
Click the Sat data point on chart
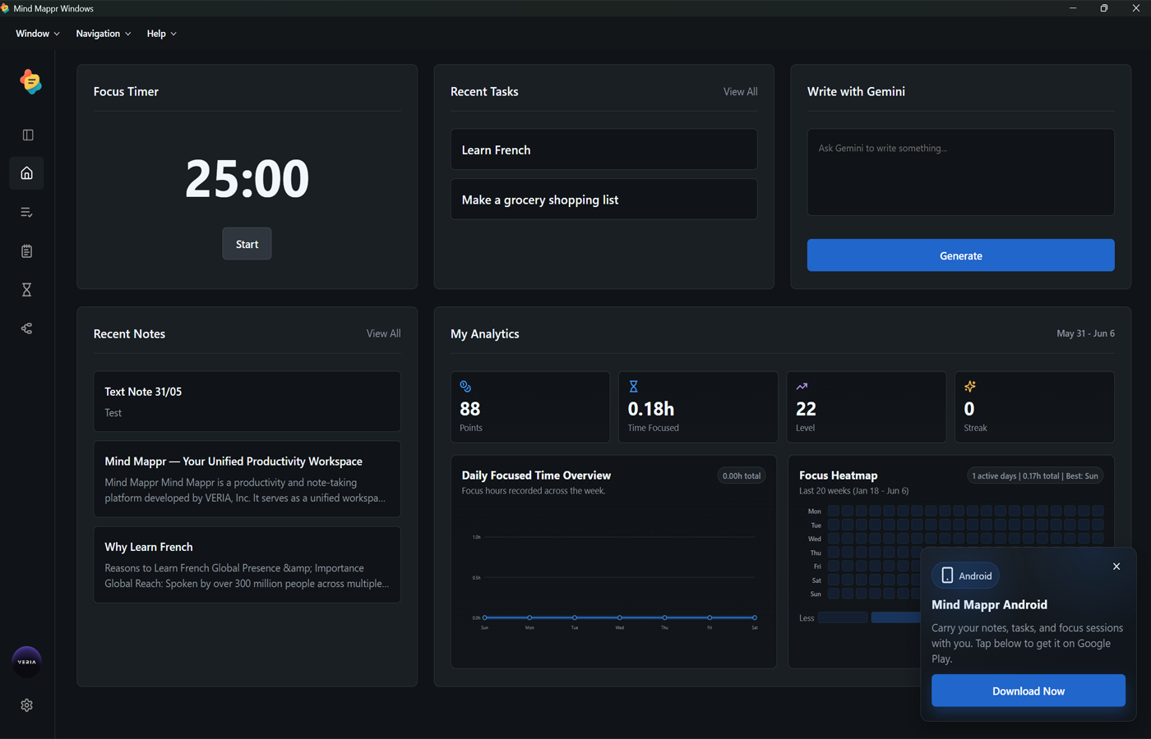[755, 617]
